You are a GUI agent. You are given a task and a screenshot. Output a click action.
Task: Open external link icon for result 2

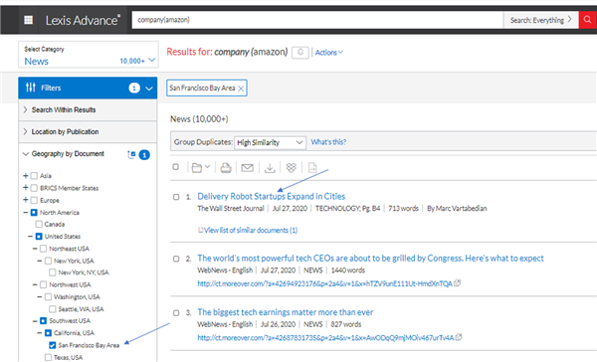458,282
